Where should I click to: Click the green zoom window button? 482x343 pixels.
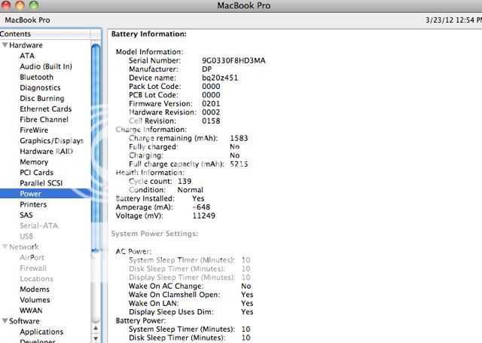(x=34, y=5)
